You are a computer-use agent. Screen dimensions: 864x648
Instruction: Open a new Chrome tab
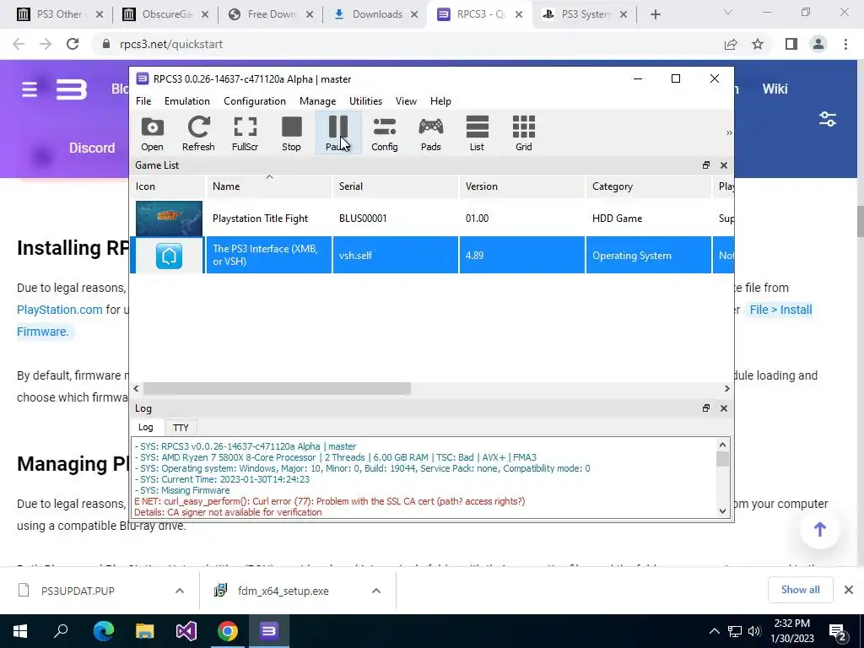click(x=655, y=14)
